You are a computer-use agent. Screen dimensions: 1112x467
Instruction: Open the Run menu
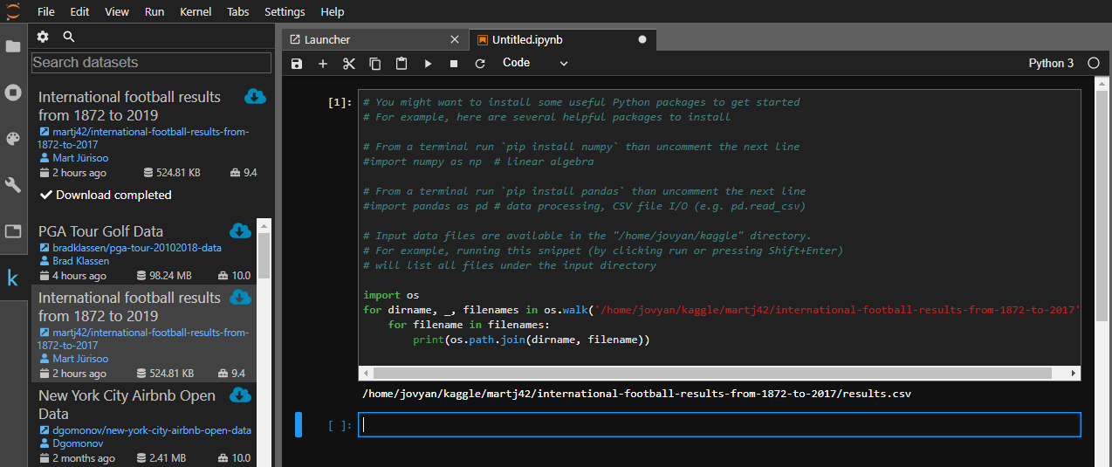tap(154, 11)
